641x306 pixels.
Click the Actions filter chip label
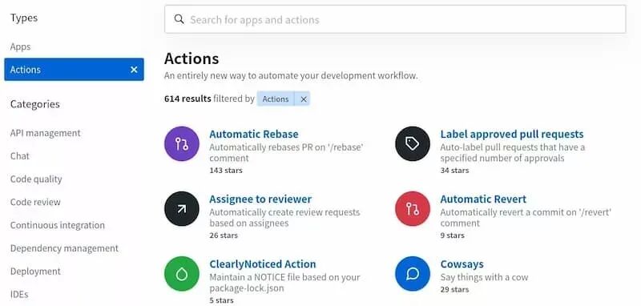tap(276, 99)
